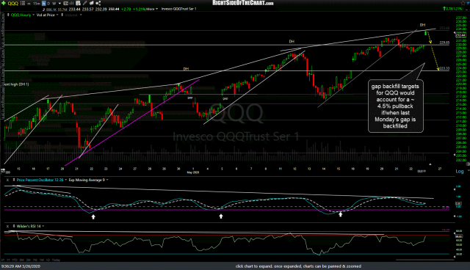The image size is (470, 270).
Task: Click the green plus add-symbol icon
Action: (x=4, y=3)
